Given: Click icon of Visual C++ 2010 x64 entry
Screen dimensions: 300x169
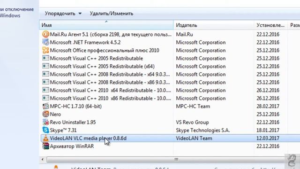Looking at the screenshot, I should click(x=45, y=90).
